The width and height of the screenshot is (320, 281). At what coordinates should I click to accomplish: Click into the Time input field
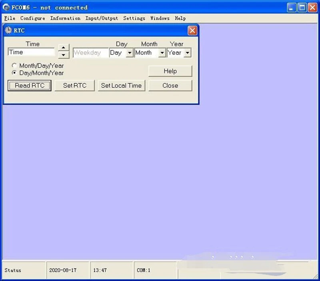click(x=31, y=52)
